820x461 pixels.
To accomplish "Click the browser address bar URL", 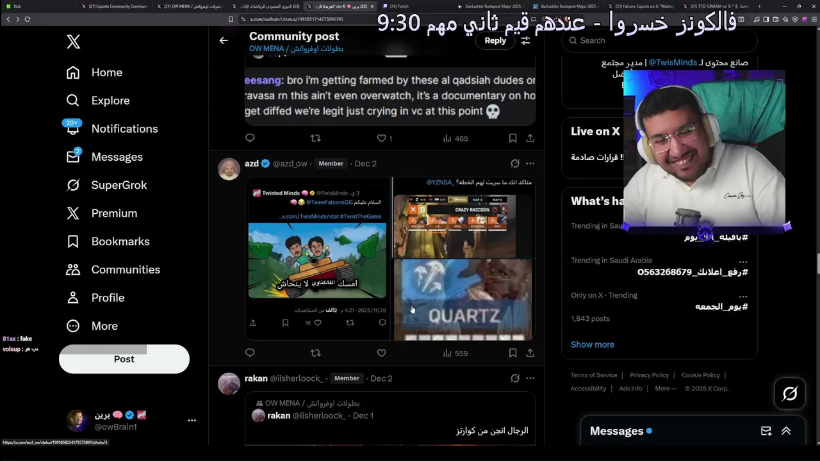I will click(297, 19).
